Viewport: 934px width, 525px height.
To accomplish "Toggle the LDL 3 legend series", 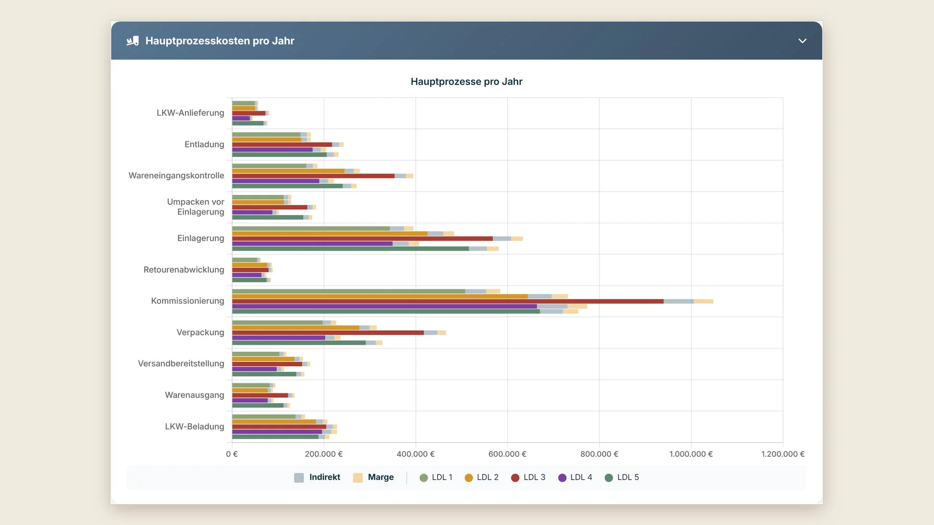I will pyautogui.click(x=529, y=478).
